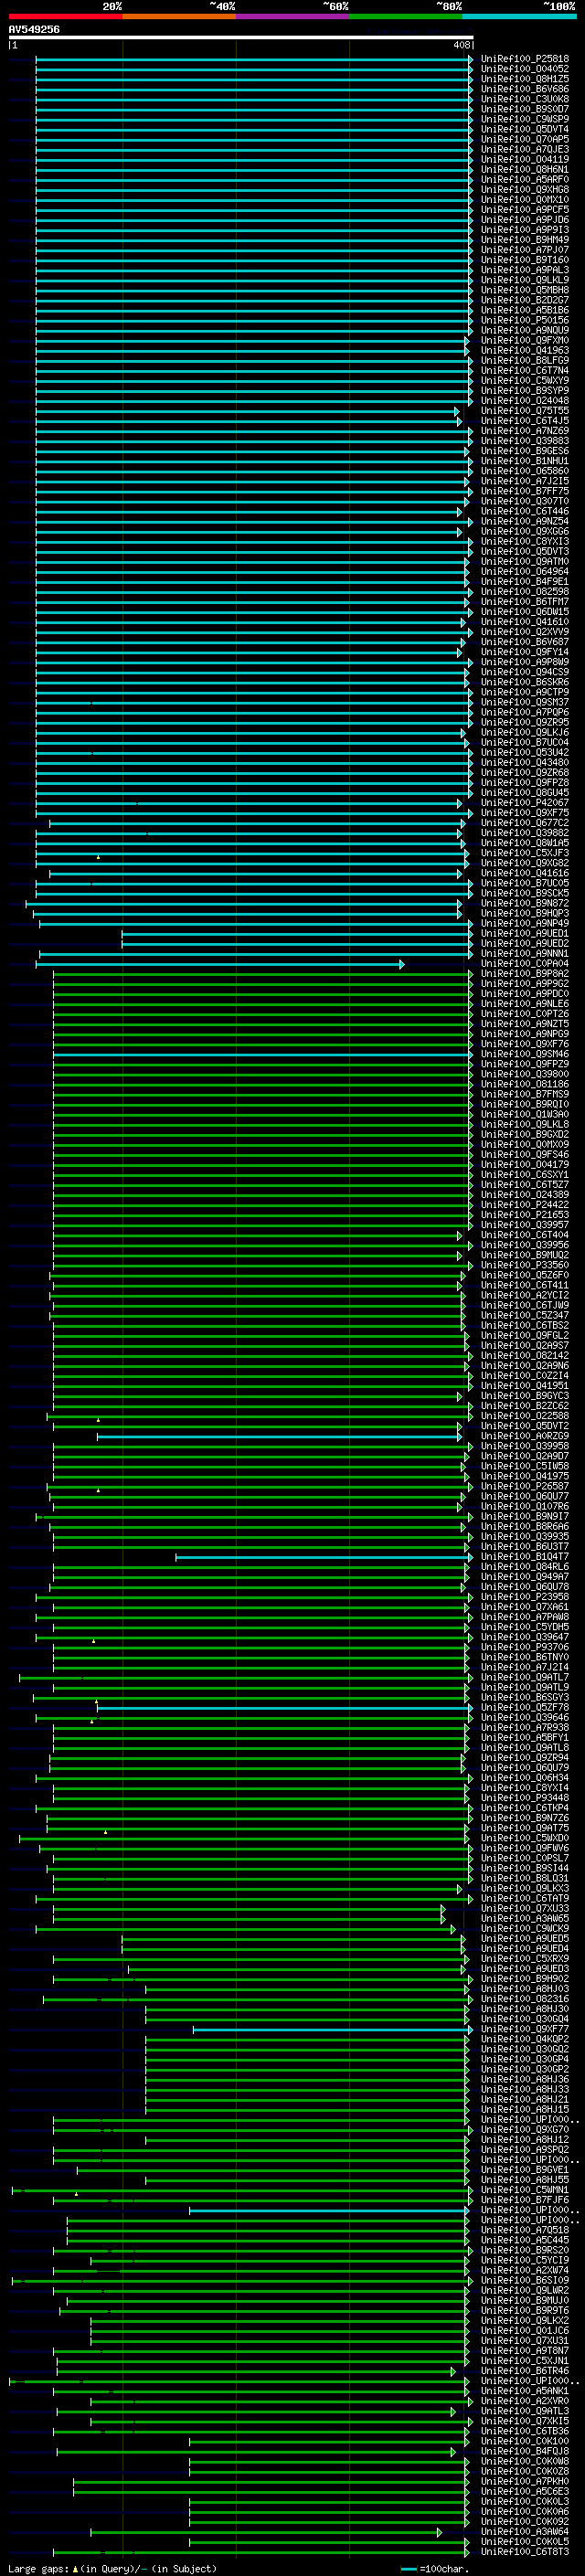This screenshot has width=585, height=2576.
Task: Click the cyan ~100% identity color band
Action: pyautogui.click(x=519, y=16)
